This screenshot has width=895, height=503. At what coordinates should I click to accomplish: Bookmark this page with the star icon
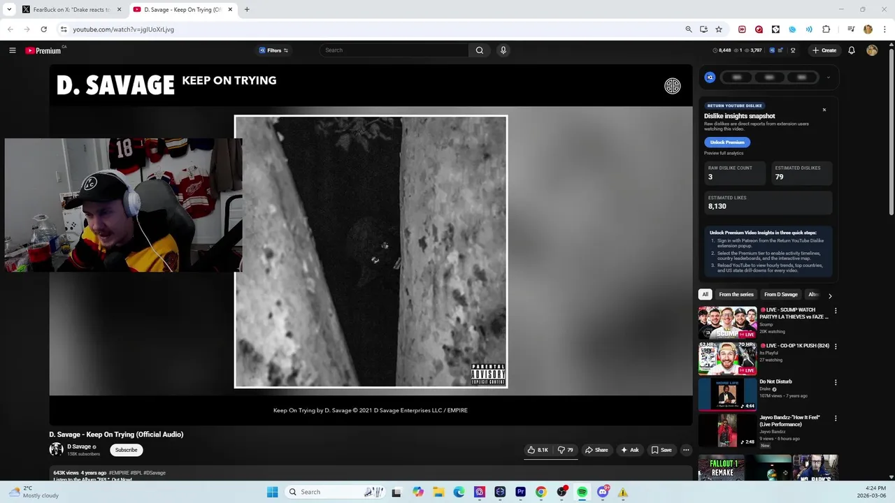point(719,29)
